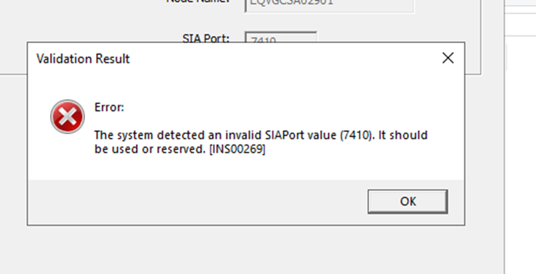Image resolution: width=536 pixels, height=274 pixels.
Task: Focus the SIA Port input field
Action: 281,38
